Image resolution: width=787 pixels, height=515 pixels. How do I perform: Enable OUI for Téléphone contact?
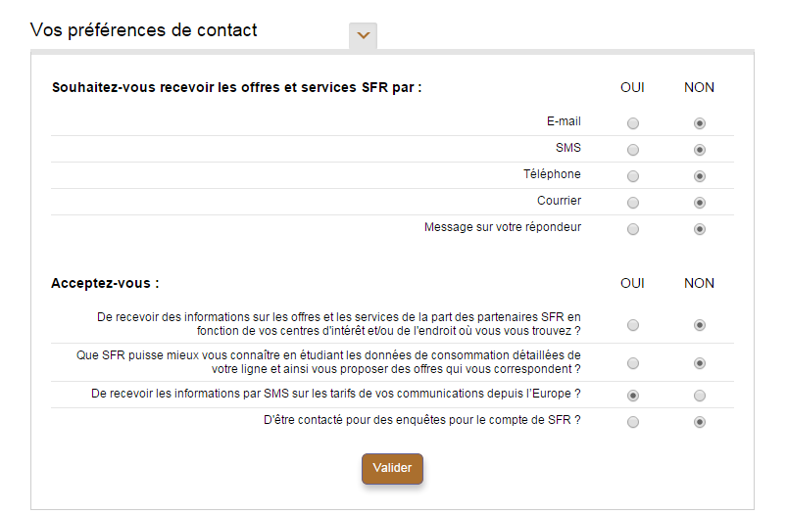coord(633,176)
